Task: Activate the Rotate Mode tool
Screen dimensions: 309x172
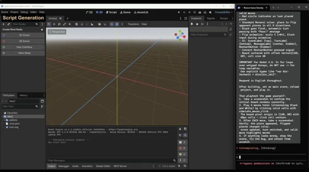Action: coord(59,24)
